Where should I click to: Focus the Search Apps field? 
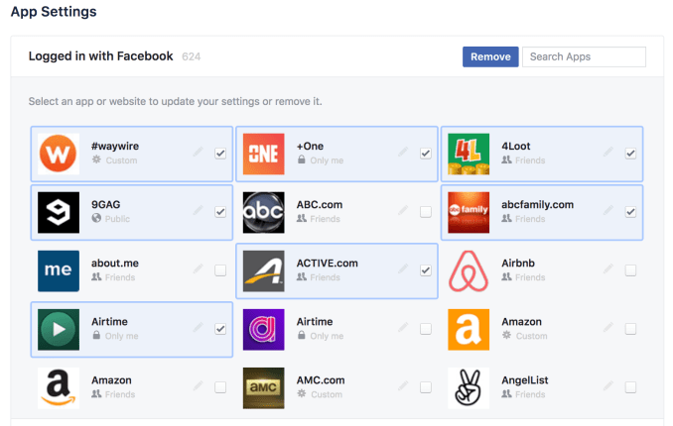click(584, 56)
